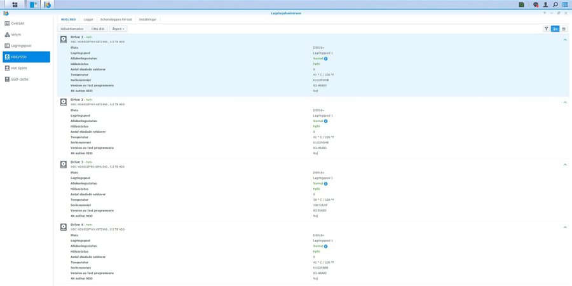Open the Åtgärd dropdown menu
The image size is (572, 286).
pos(119,29)
